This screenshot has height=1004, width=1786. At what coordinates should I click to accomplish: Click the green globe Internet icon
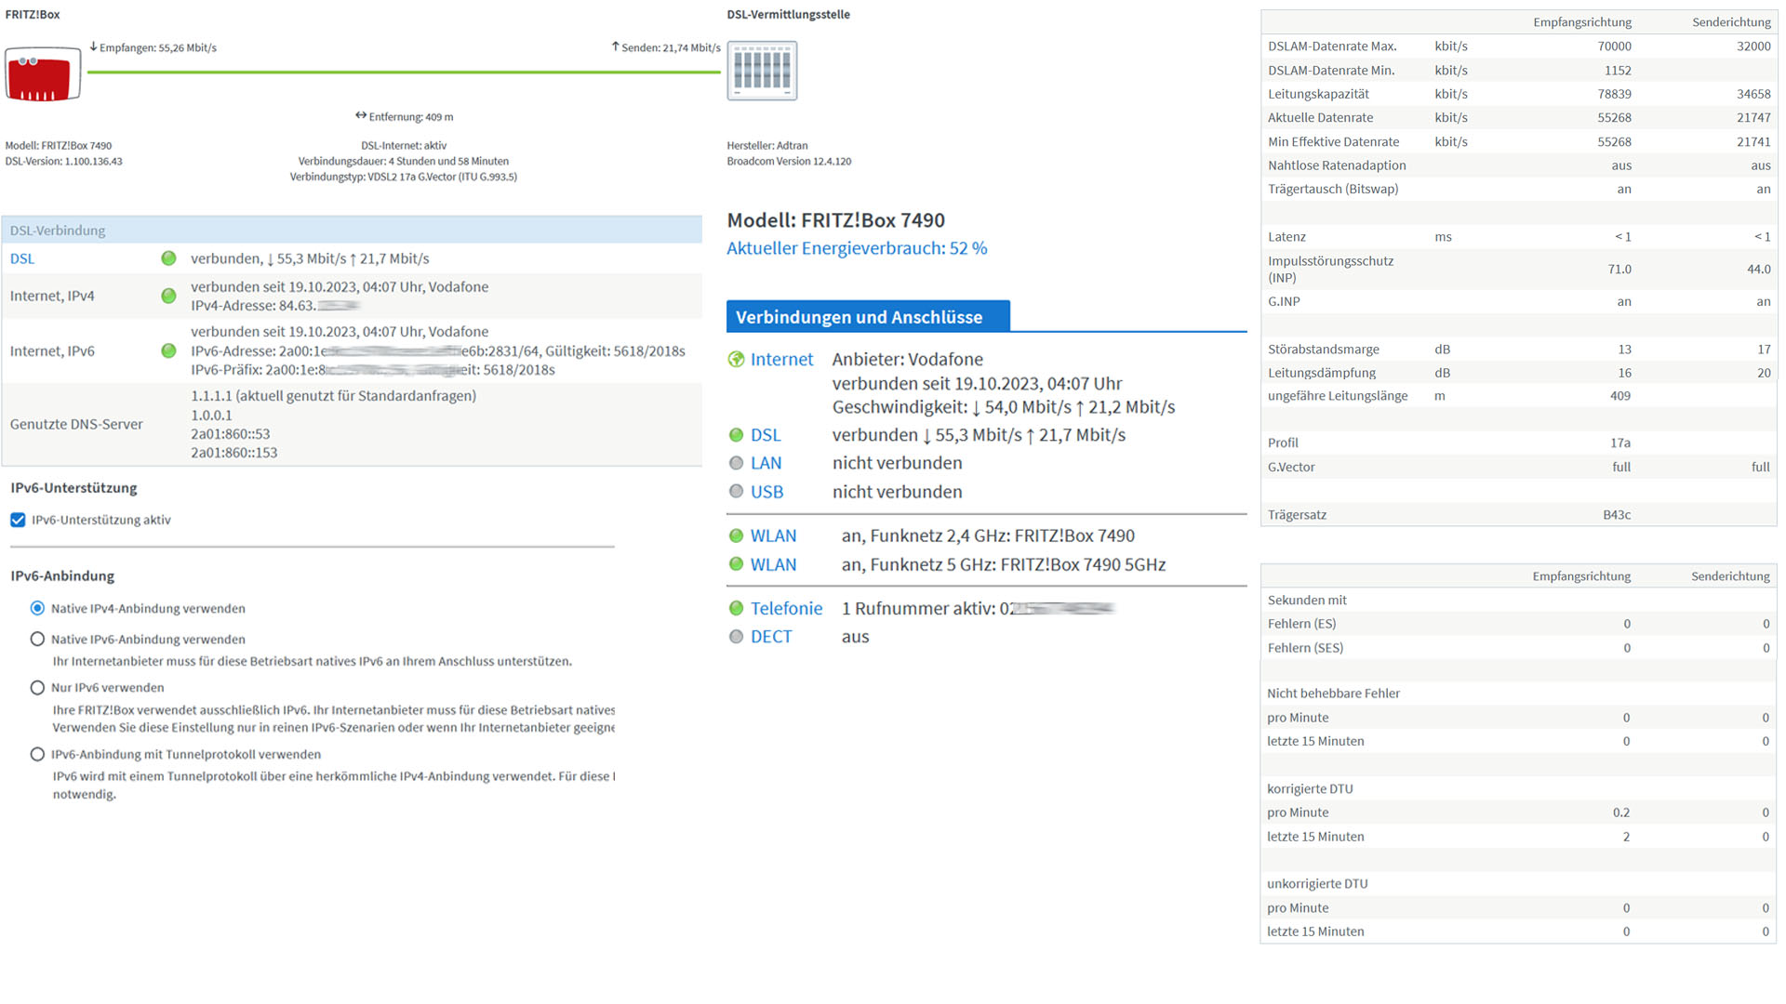736,360
